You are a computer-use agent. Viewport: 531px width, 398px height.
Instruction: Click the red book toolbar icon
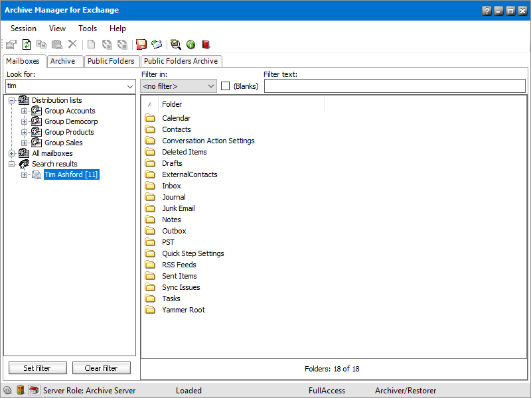click(x=206, y=44)
